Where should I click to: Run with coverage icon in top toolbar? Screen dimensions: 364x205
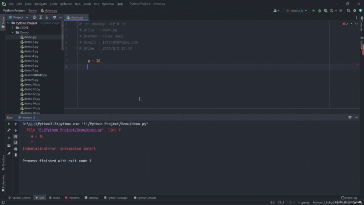pyautogui.click(x=326, y=10)
